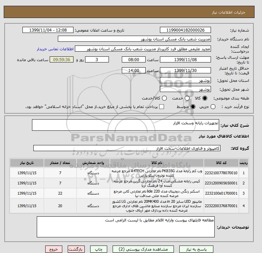Click the شرح کلی نیاز text area
The image size is (262, 253).
pyautogui.click(x=126, y=125)
